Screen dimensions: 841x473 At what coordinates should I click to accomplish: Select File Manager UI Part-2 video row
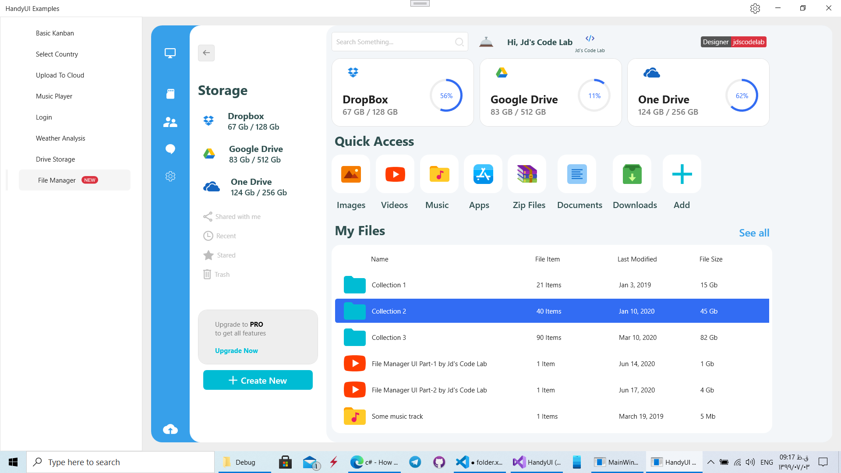click(552, 390)
